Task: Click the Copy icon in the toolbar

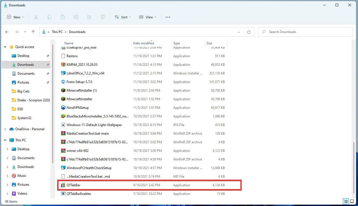Action: 49,17
